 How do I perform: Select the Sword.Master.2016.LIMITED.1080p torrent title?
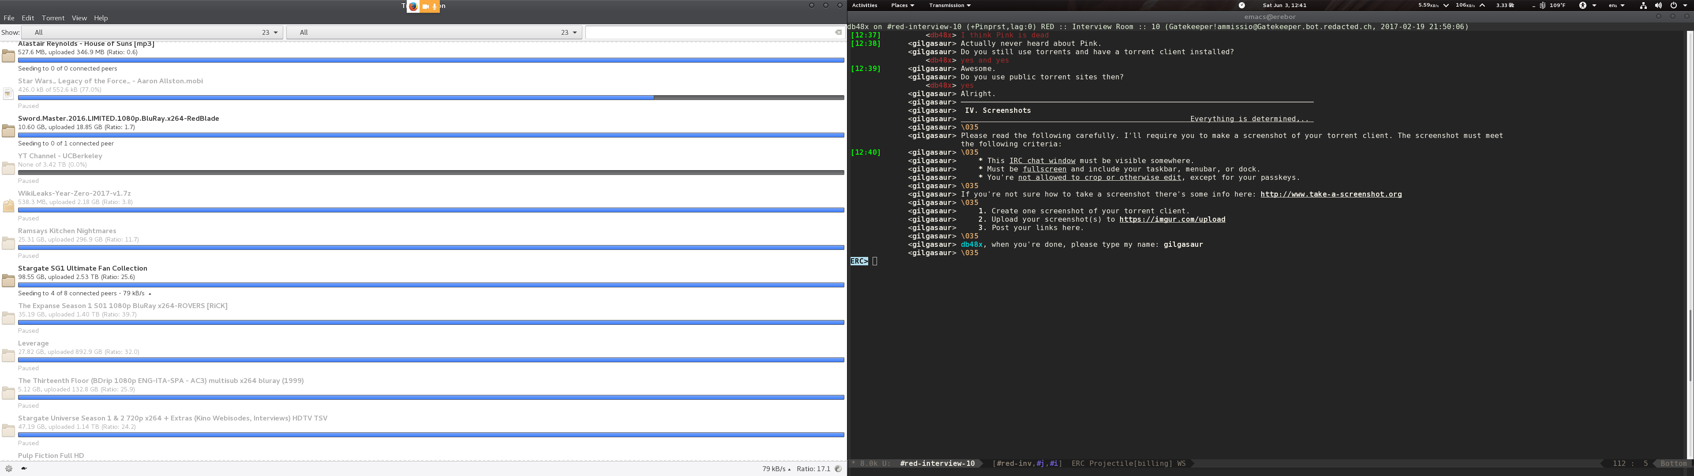point(118,119)
